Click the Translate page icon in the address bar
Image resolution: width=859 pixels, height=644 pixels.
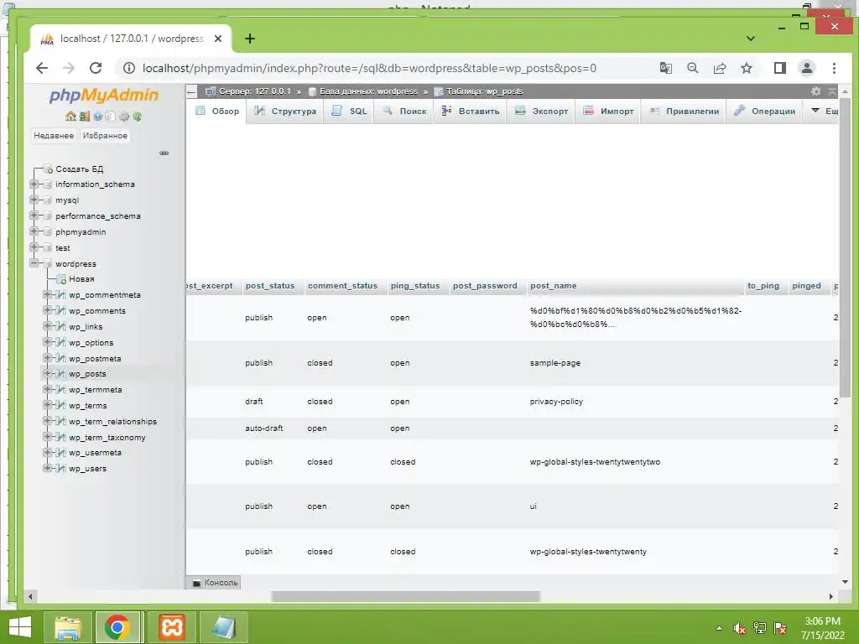[665, 68]
